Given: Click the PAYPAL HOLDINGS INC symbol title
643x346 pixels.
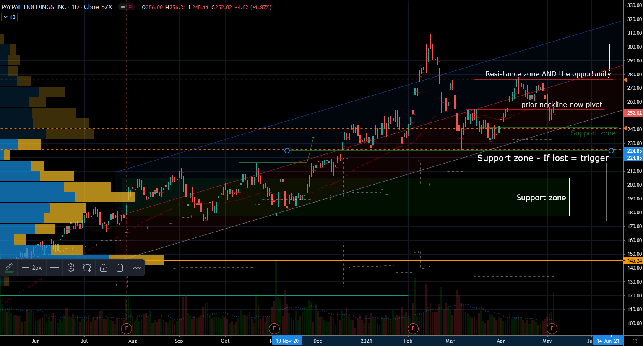Looking at the screenshot, I should pyautogui.click(x=34, y=7).
